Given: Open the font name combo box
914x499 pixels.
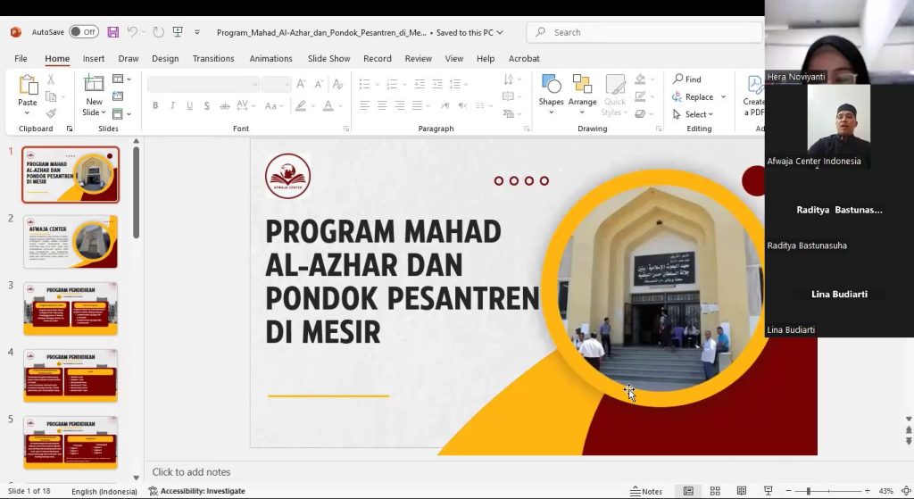Looking at the screenshot, I should point(203,85).
